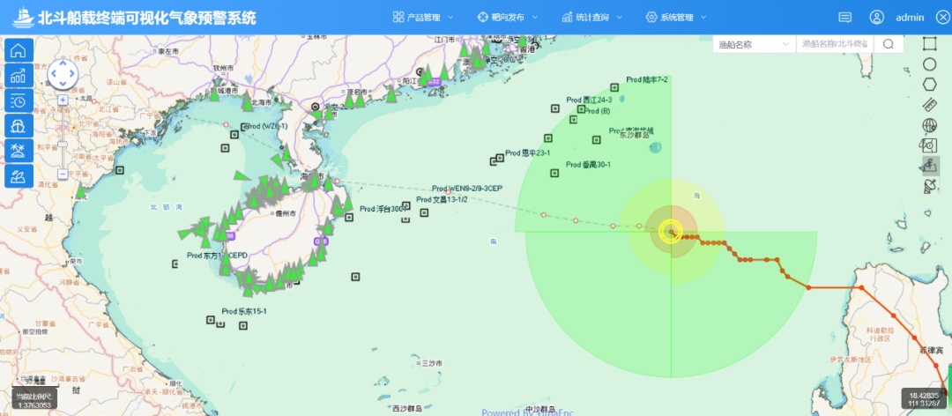
Task: Click the Prod (B) platform marker
Action: 581,109
